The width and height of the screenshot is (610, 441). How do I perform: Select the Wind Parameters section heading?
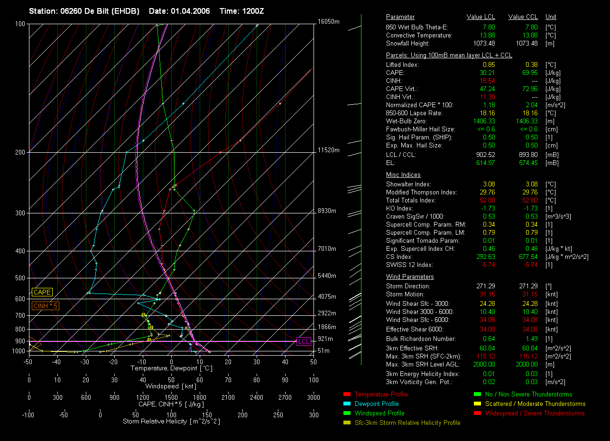point(410,277)
